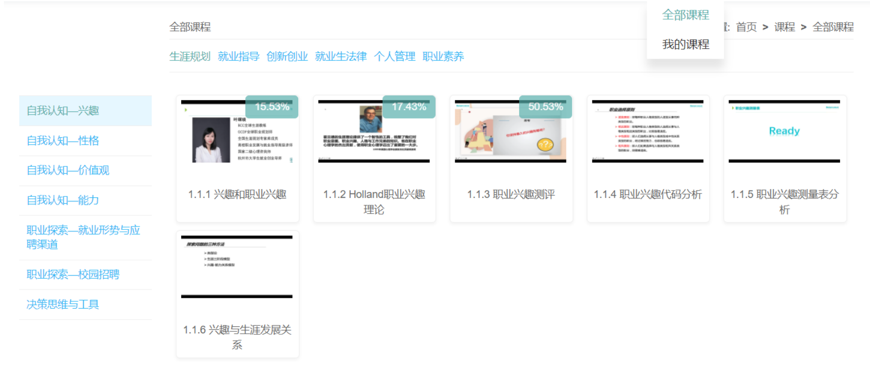Click title text 1.1.5 职业兴趣测量表分析
Image resolution: width=870 pixels, height=385 pixels.
point(784,202)
